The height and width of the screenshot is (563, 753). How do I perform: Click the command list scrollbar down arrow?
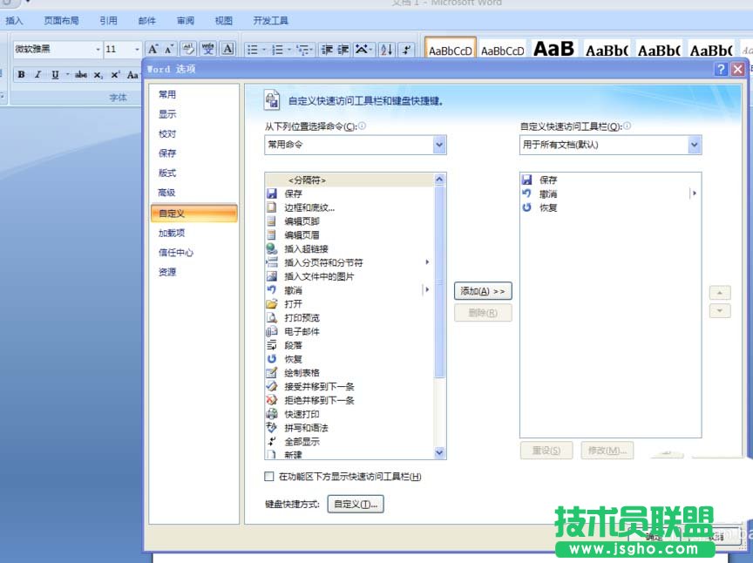coord(439,453)
